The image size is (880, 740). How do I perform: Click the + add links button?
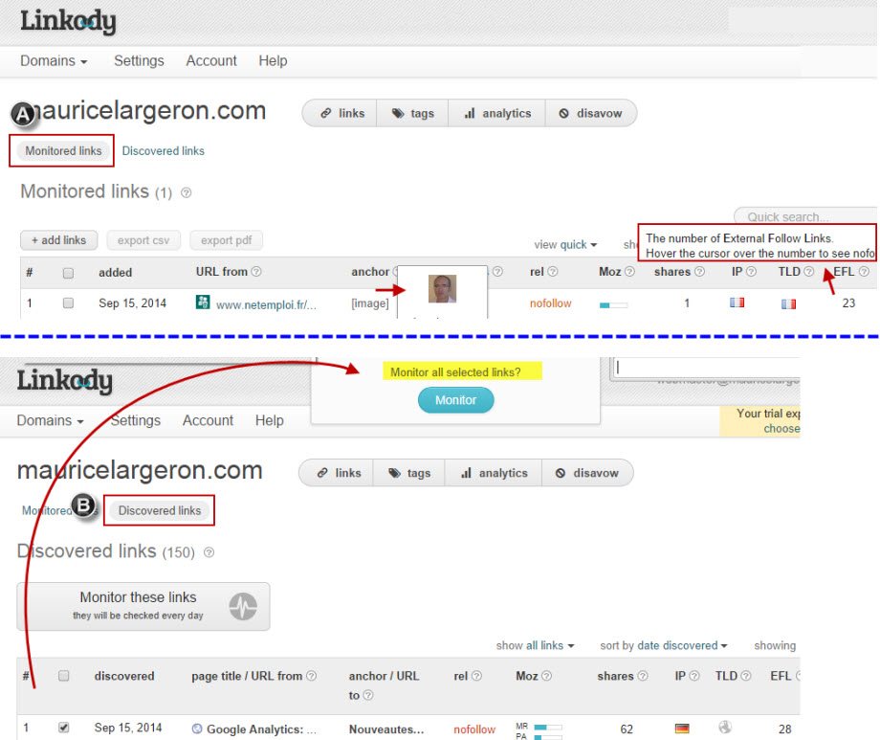coord(59,240)
